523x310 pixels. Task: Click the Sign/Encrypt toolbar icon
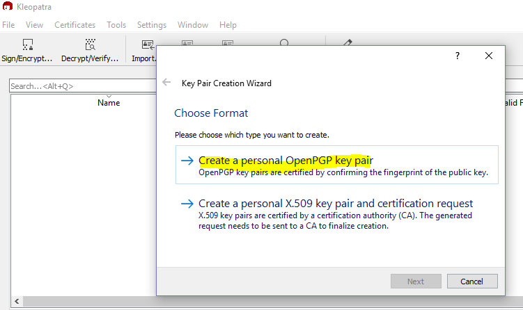coord(27,50)
